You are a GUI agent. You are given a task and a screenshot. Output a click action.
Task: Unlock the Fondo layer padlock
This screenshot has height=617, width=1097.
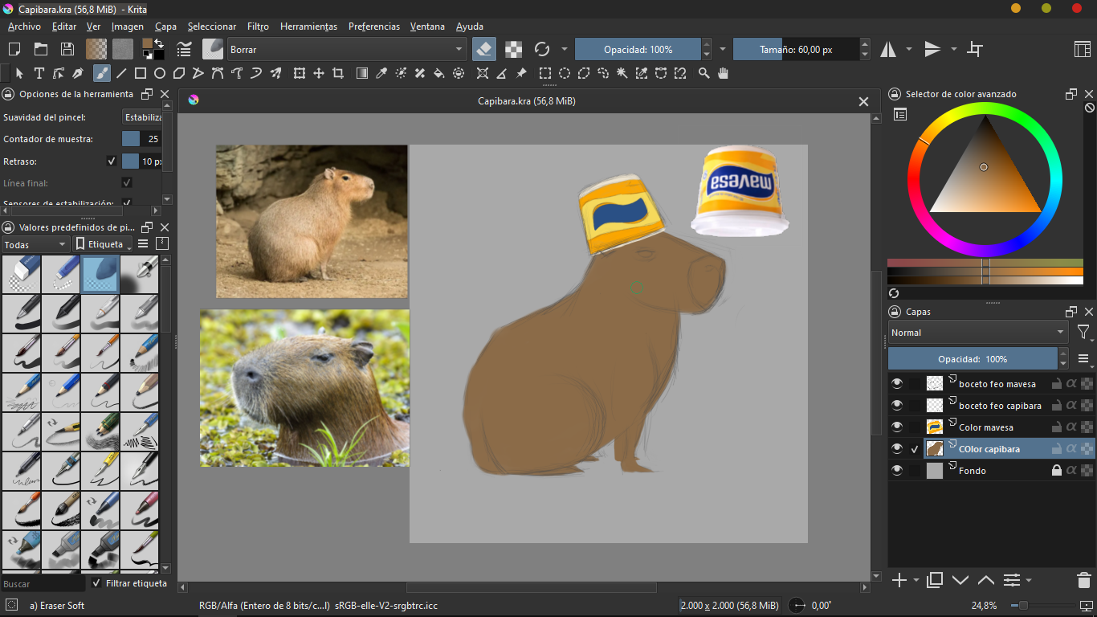1057,470
